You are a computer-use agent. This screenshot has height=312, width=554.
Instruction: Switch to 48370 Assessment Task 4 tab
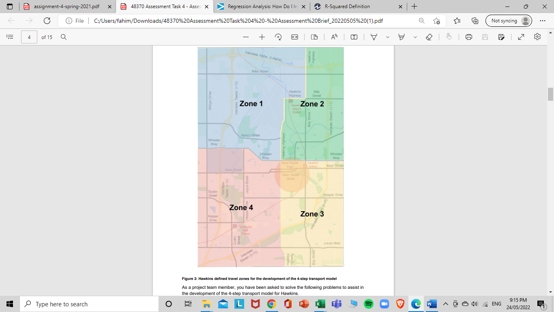(164, 6)
